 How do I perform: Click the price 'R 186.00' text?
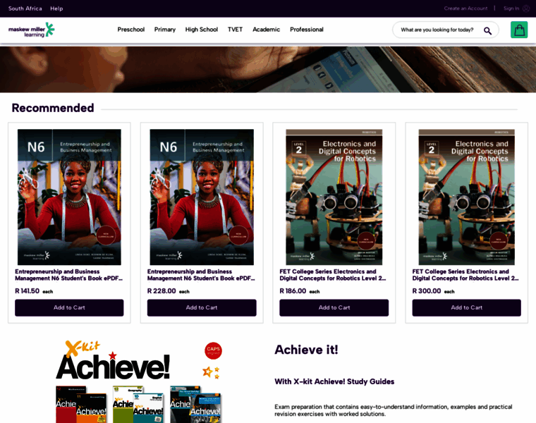[293, 291]
